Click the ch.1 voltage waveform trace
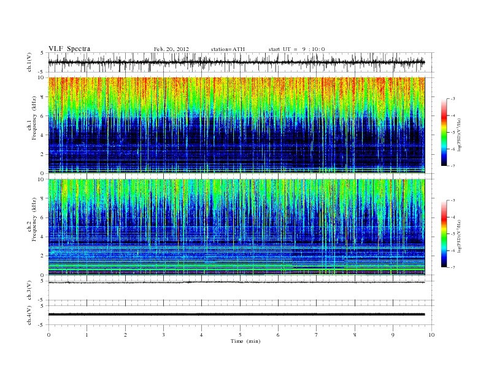Screen dimensions: 486x376 236,62
